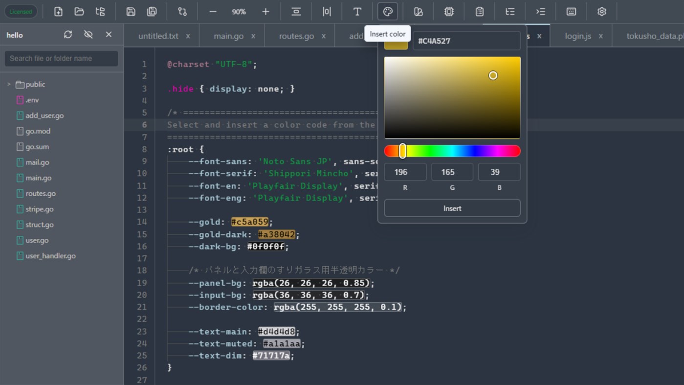Click the folder tree icon in toolbar

[x=100, y=12]
